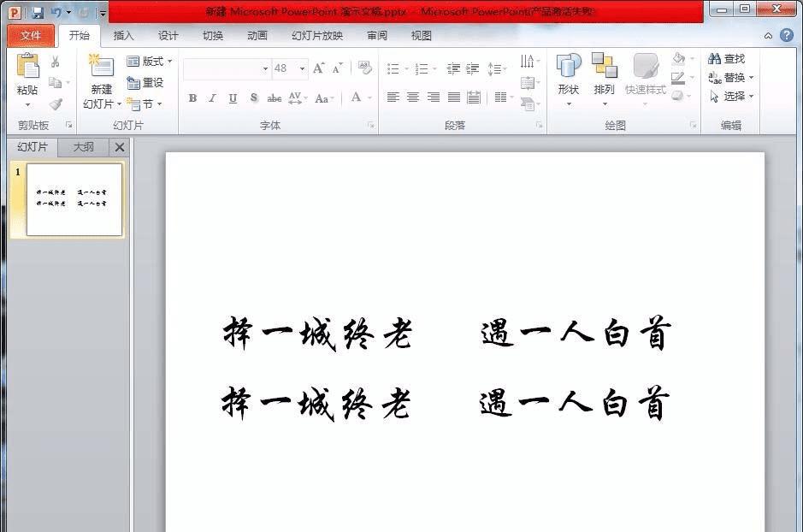The height and width of the screenshot is (532, 803).
Task: Open the Section dropdown
Action: pyautogui.click(x=145, y=104)
